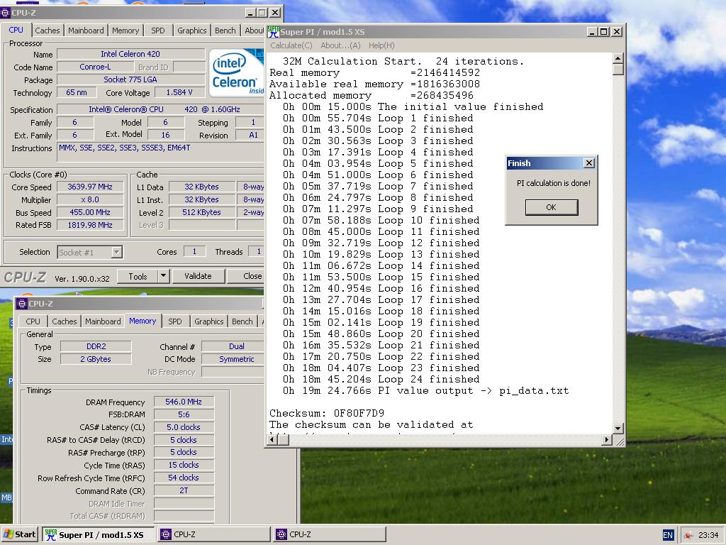Click Super PI horizontal scrollbar left arrow
This screenshot has height=545, width=726.
point(273,439)
